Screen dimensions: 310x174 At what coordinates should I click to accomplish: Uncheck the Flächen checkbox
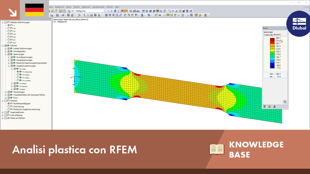5,46
